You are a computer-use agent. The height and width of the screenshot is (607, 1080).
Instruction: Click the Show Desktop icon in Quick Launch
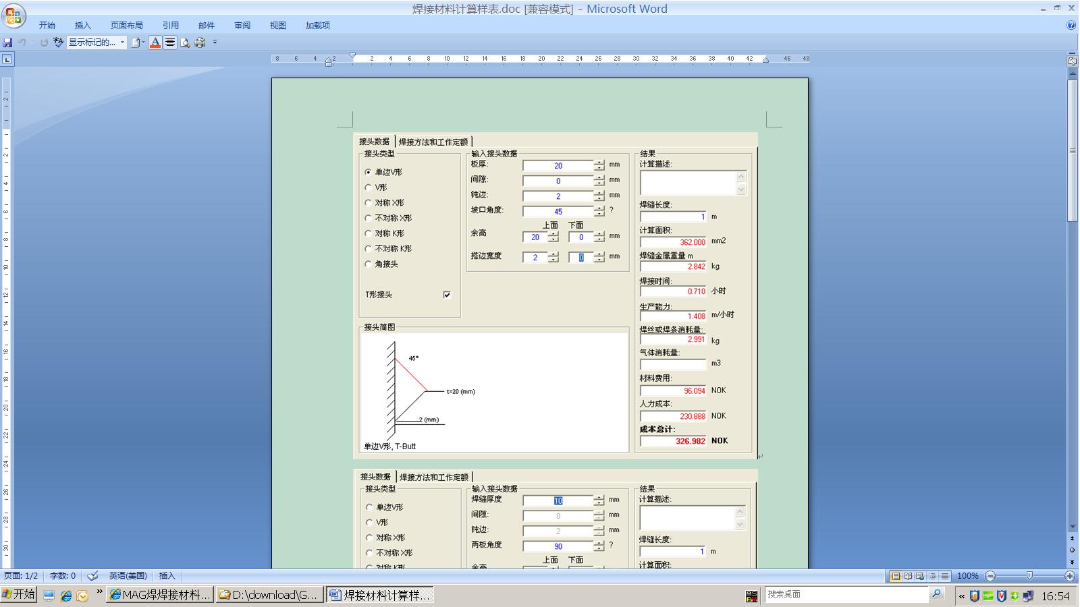tap(49, 596)
